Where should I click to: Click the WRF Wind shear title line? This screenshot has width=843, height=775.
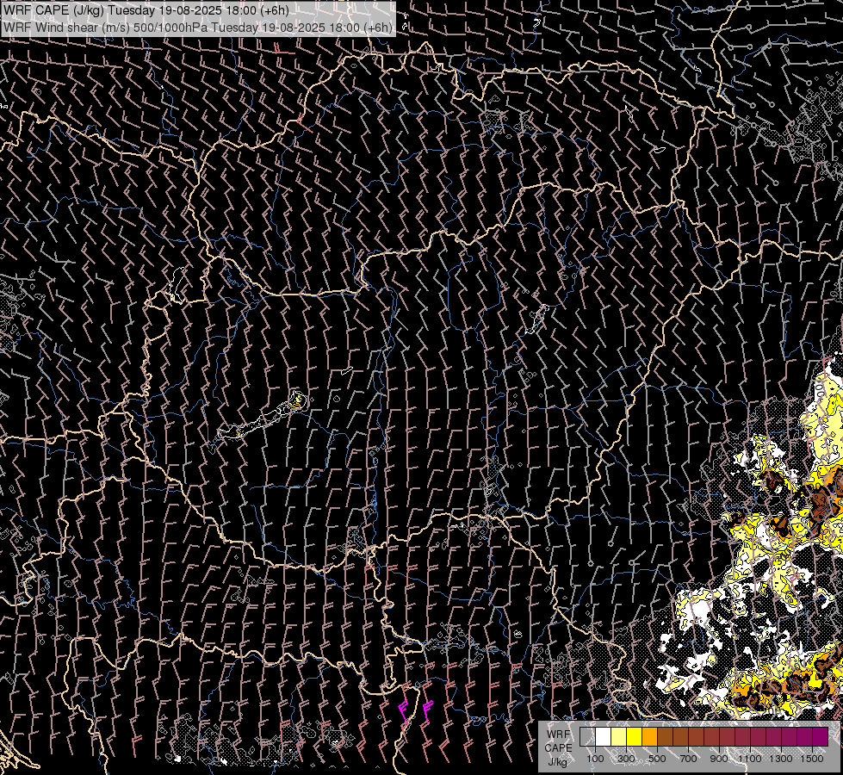click(198, 27)
